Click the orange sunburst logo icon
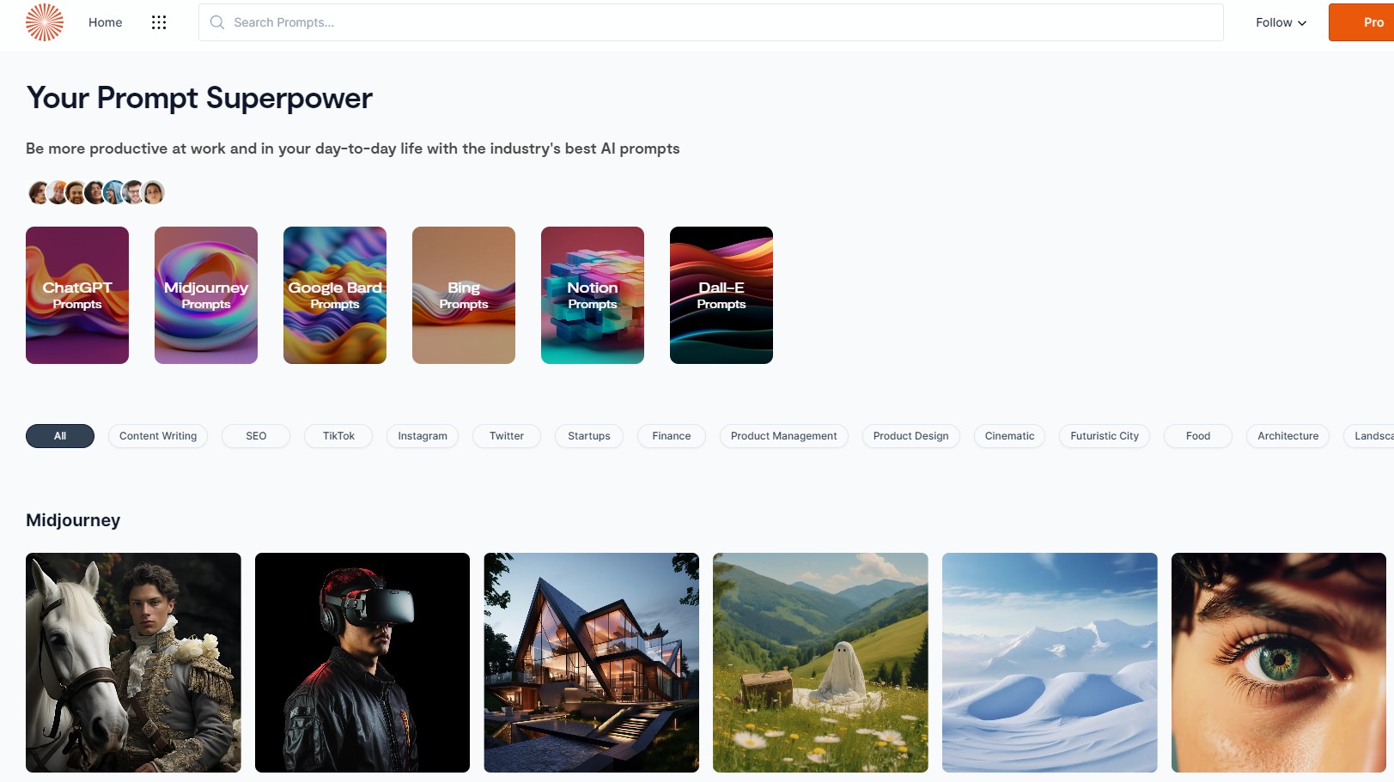The width and height of the screenshot is (1394, 782). point(45,22)
